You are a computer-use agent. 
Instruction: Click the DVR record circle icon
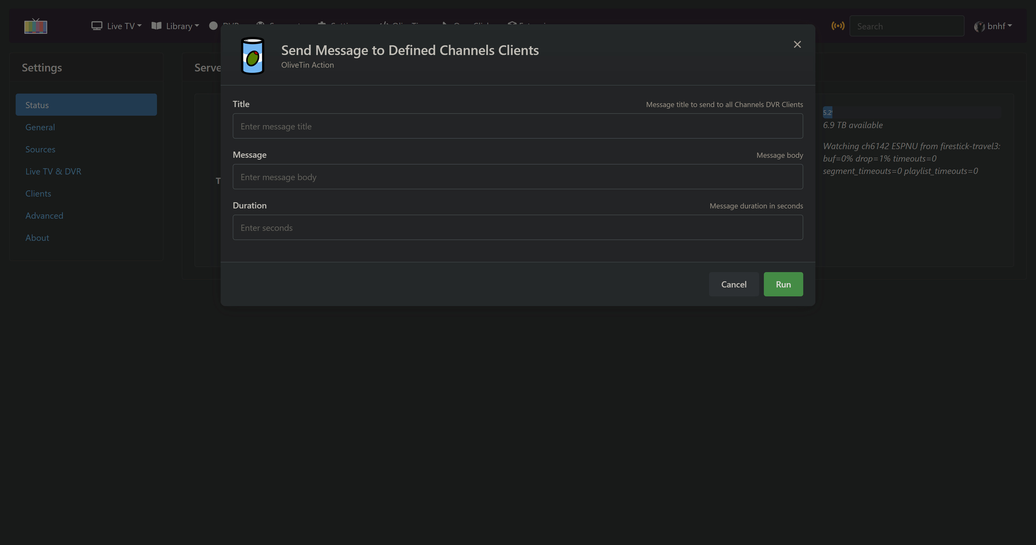pyautogui.click(x=214, y=26)
